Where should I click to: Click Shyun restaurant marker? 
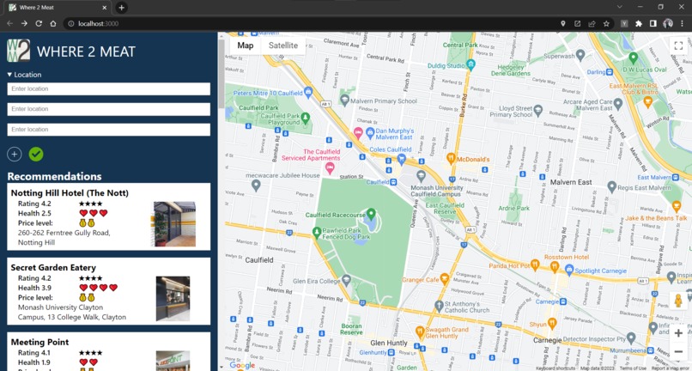(x=552, y=323)
